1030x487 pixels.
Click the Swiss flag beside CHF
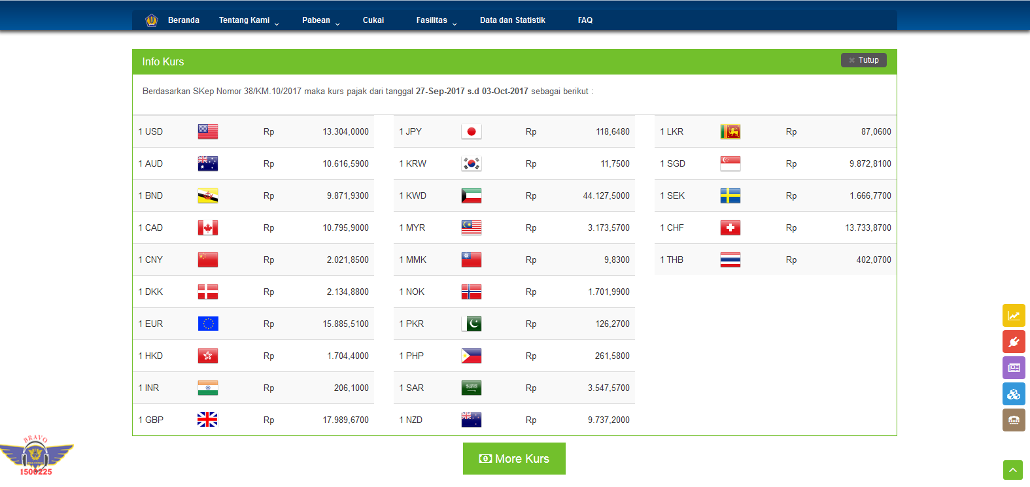[730, 227]
